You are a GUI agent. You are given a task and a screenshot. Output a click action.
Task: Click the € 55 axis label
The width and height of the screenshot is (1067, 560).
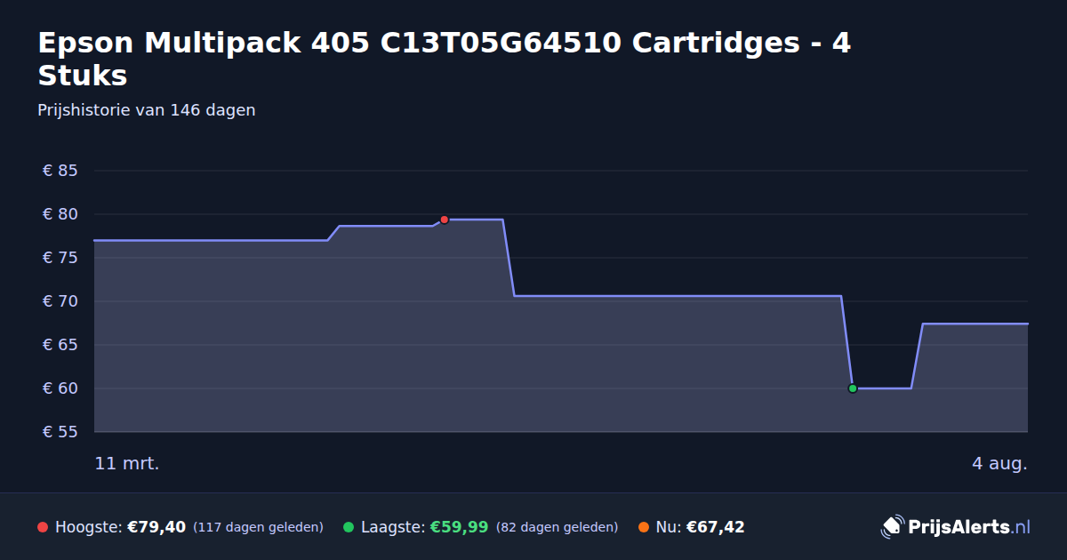tap(60, 432)
